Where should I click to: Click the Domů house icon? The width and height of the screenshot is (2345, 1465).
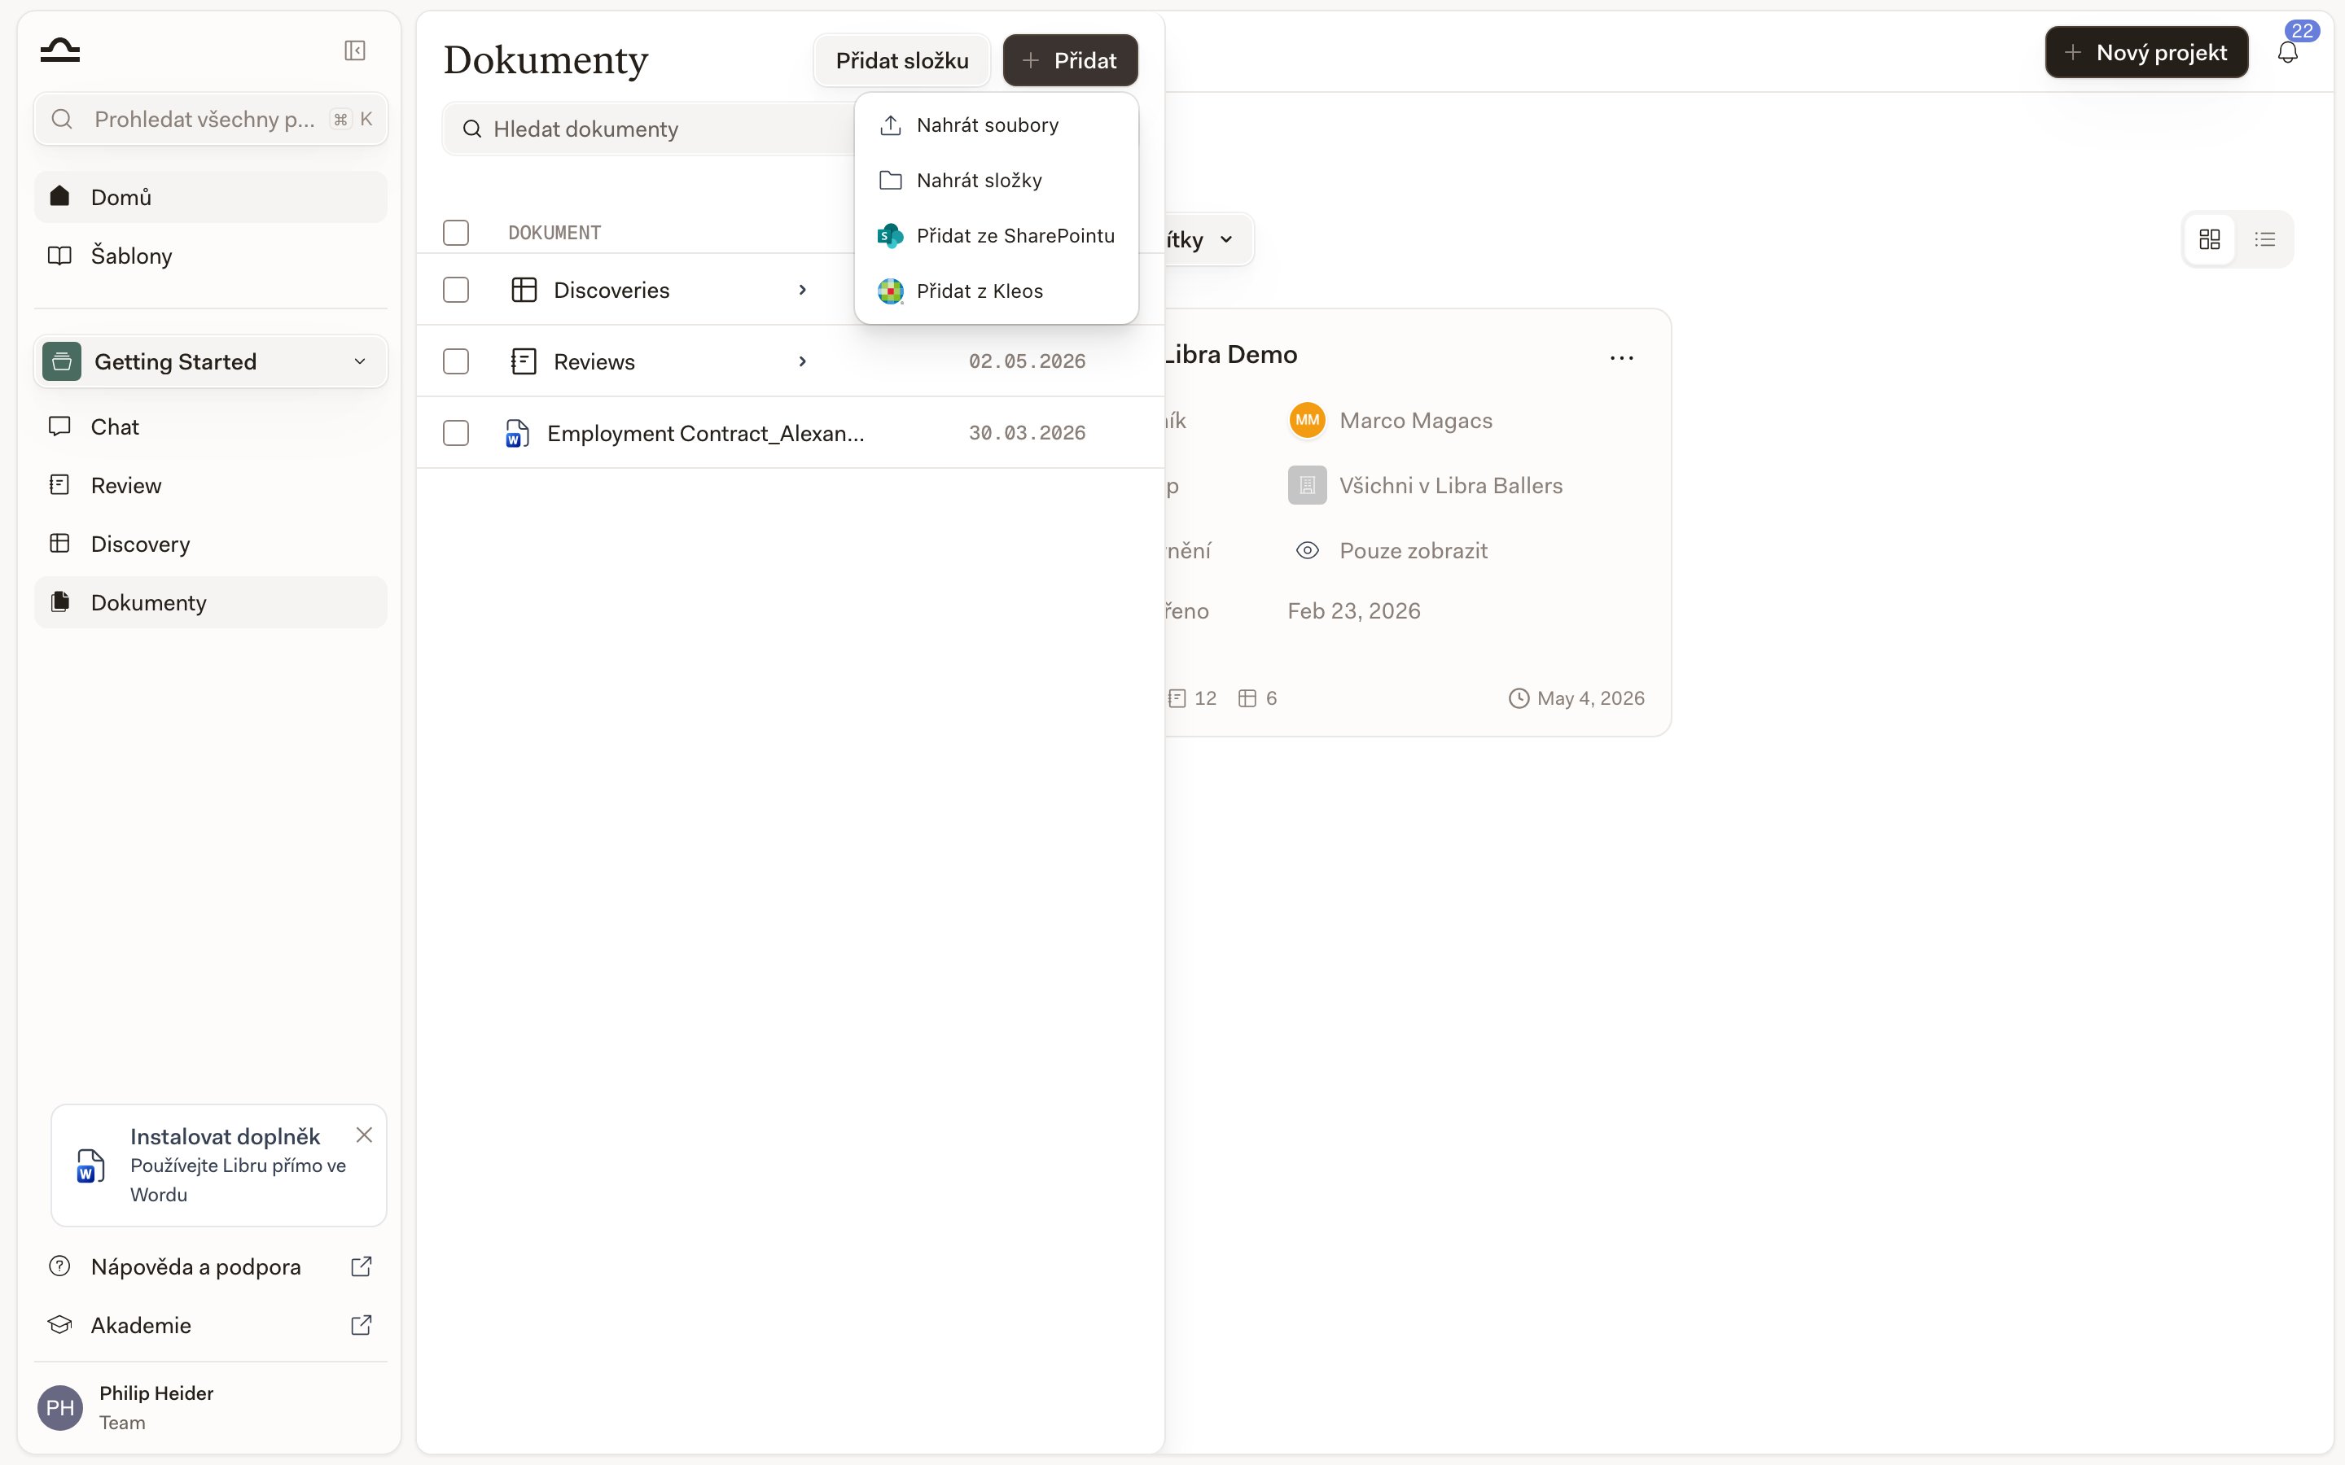60,195
